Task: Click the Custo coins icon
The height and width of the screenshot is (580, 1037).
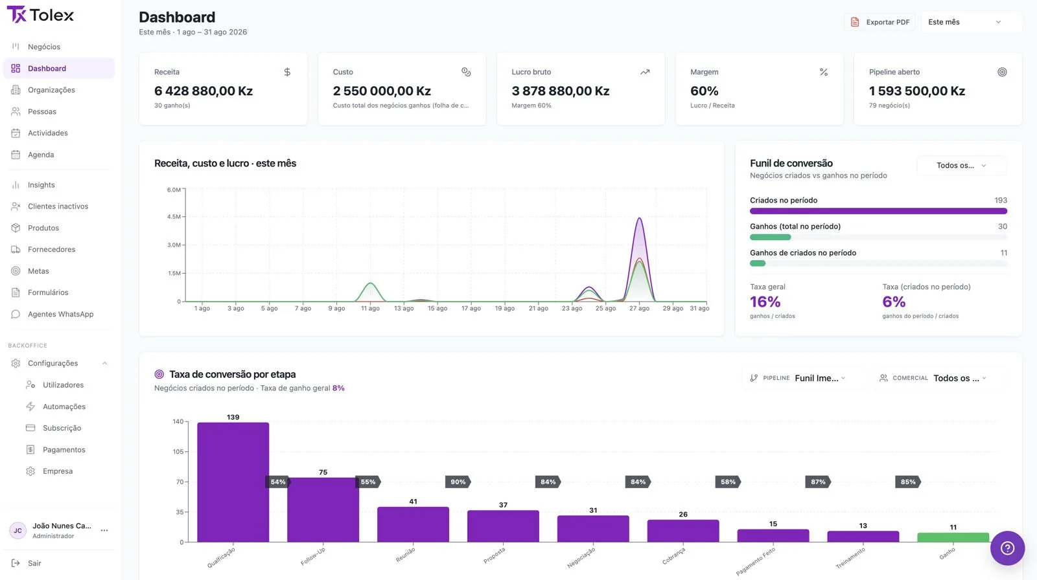Action: 466,72
